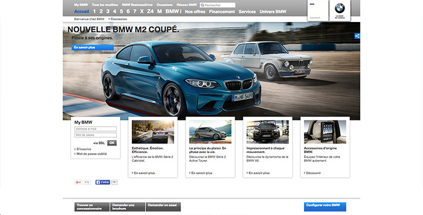Viewport: 423px width, 215px height.
Task: Click Demander une brochure button
Action: (127, 207)
